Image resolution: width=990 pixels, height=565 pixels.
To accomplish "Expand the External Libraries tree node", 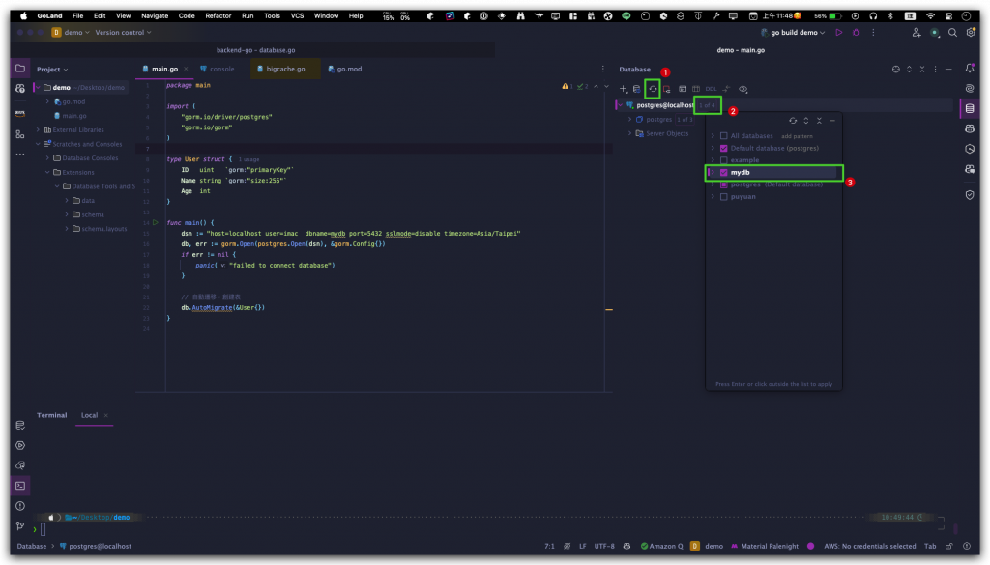I will coord(38,129).
